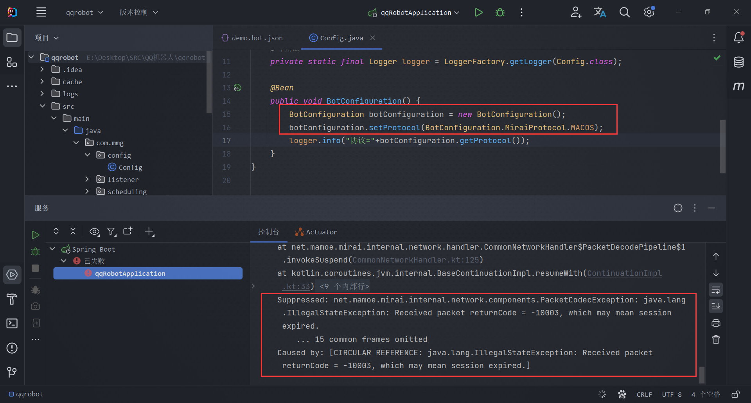Open IDE settings gear icon
Image resolution: width=751 pixels, height=403 pixels.
tap(649, 12)
